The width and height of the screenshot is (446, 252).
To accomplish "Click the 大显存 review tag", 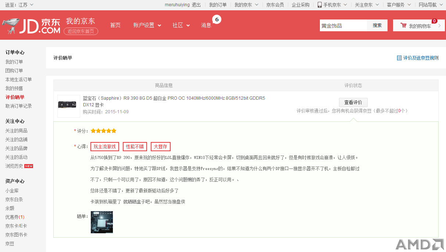I will pos(161,146).
